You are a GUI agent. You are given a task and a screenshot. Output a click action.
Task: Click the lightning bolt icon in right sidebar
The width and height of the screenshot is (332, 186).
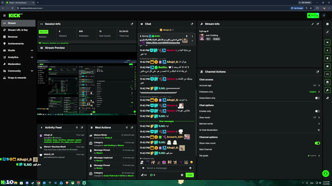(x=327, y=50)
